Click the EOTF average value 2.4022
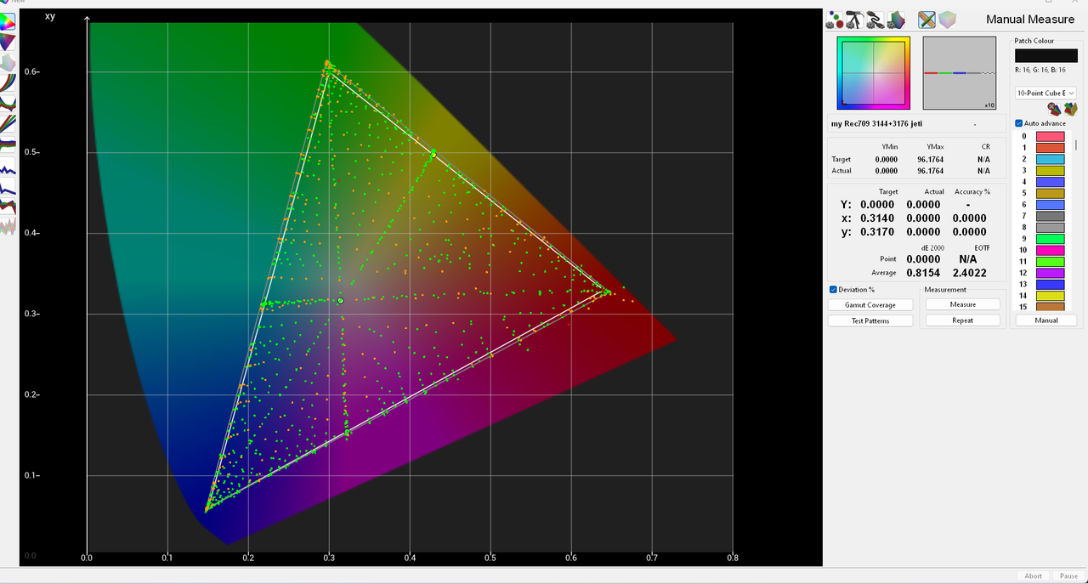 point(968,272)
